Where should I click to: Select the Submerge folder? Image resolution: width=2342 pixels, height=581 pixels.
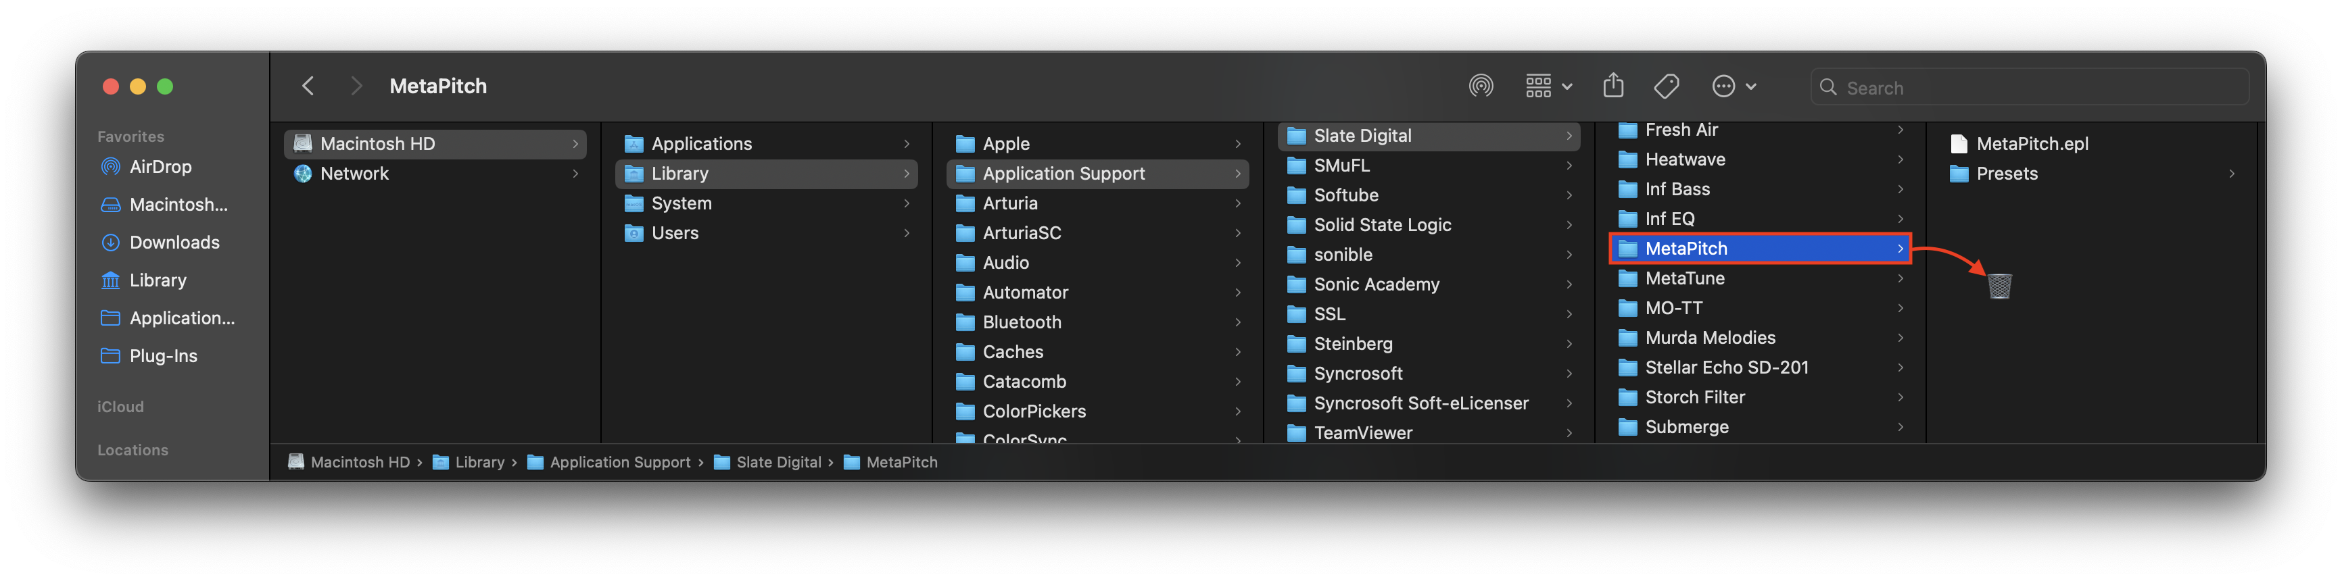click(x=1759, y=428)
